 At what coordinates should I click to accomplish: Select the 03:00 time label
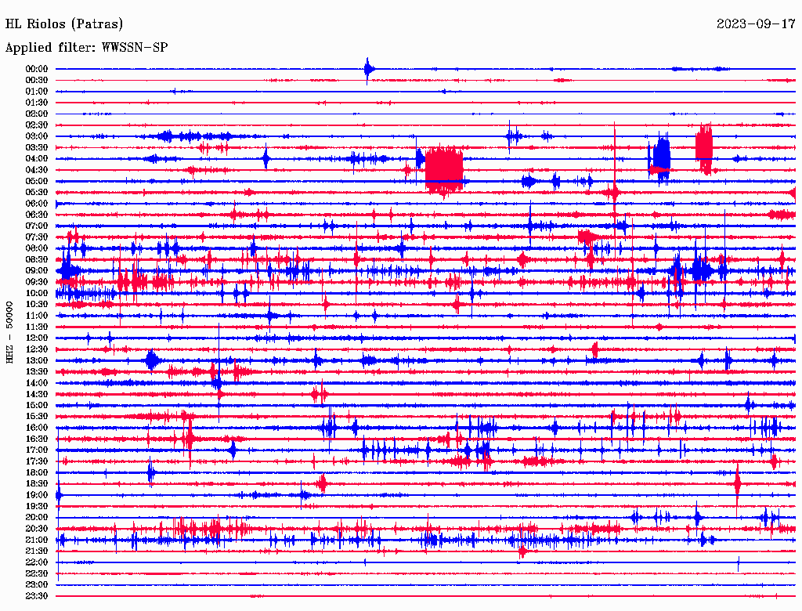point(37,136)
